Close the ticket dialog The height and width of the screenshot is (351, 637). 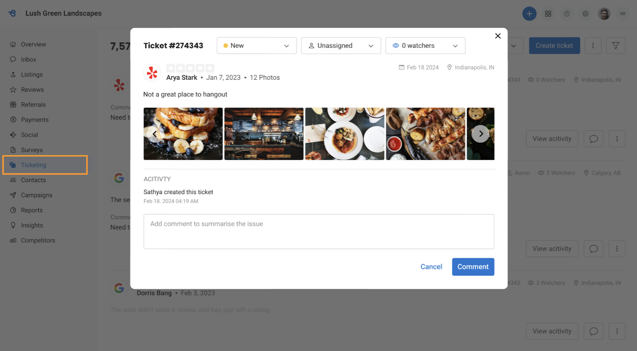498,36
